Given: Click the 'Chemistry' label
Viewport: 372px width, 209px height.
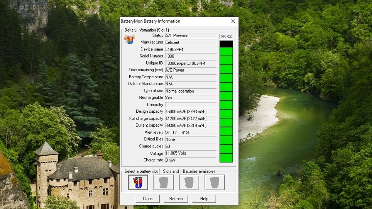Looking at the screenshot, I should point(155,105).
